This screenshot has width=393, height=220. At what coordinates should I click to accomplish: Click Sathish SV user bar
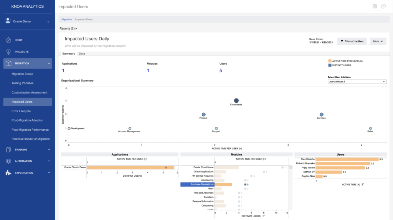click(x=329, y=172)
